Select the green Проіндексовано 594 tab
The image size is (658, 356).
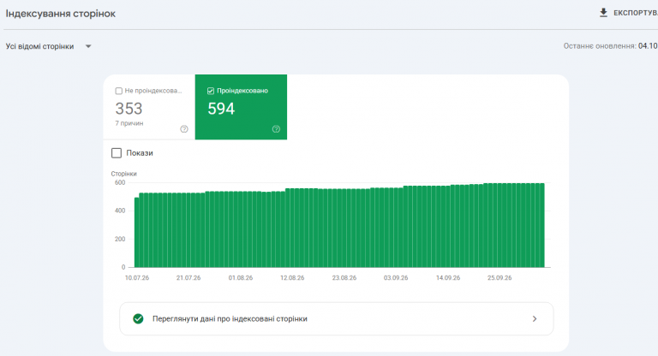click(241, 107)
